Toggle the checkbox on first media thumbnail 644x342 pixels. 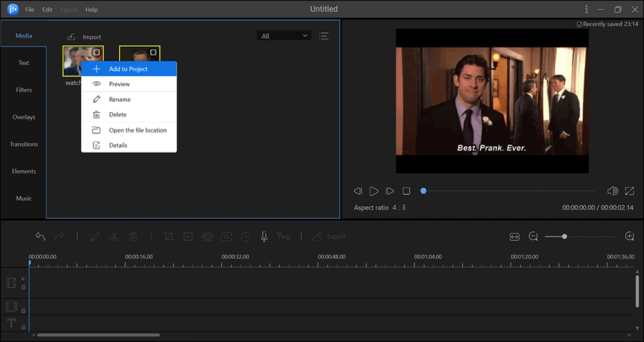(x=97, y=52)
